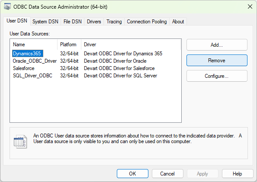This screenshot has width=257, height=182.
Task: Click the Platform column header
Action: [69, 45]
